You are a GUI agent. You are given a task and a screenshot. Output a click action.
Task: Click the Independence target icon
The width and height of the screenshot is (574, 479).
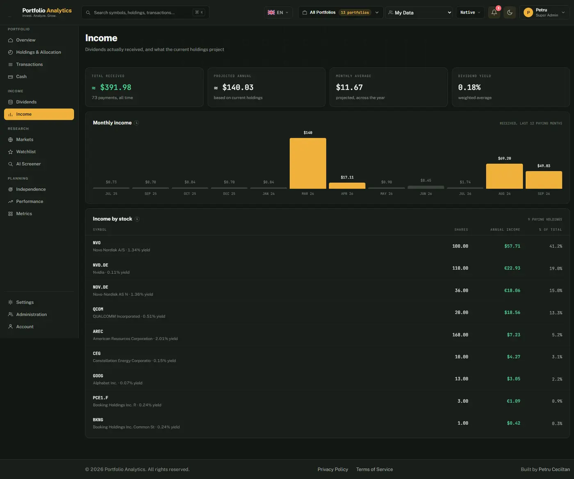11,189
